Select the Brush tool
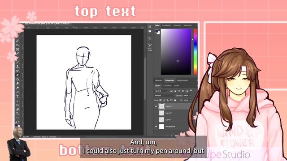This screenshot has width=287, height=161. (17, 62)
